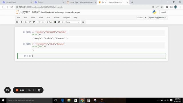Image resolution: width=183 pixels, height=103 pixels.
Task: Open the Action Center notifications icon
Action: click(x=171, y=100)
